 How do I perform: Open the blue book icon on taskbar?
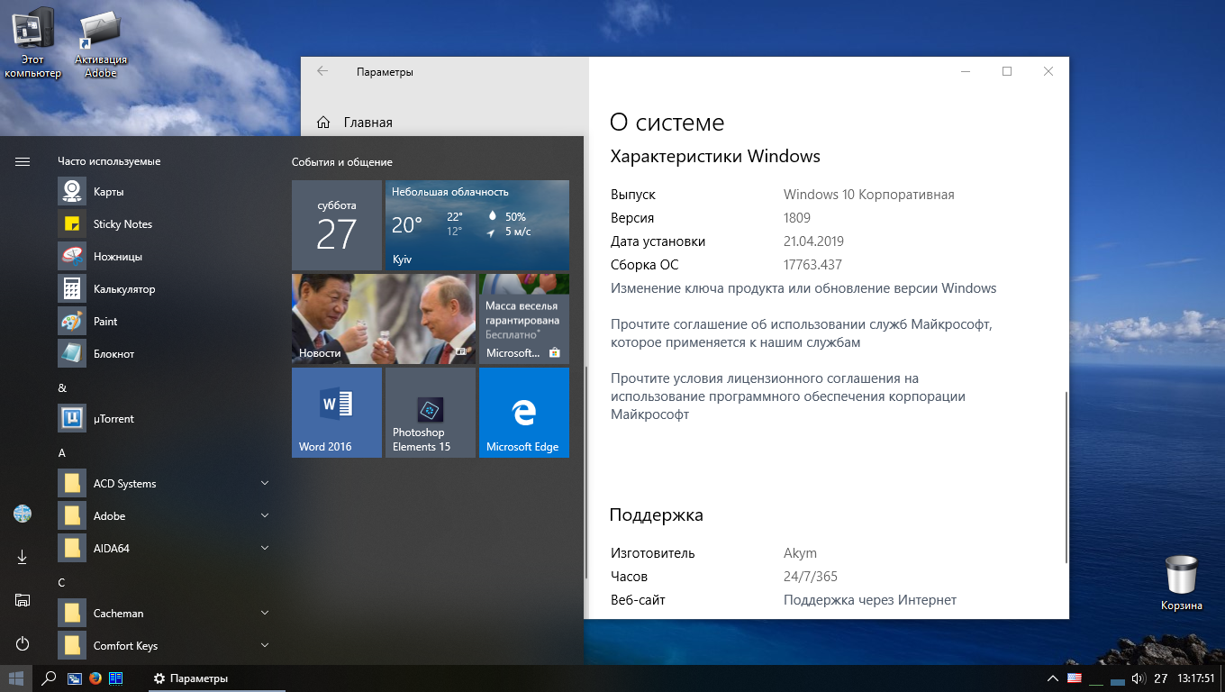pos(116,678)
